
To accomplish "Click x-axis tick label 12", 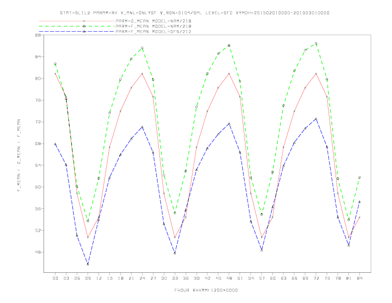I will [x=99, y=278].
